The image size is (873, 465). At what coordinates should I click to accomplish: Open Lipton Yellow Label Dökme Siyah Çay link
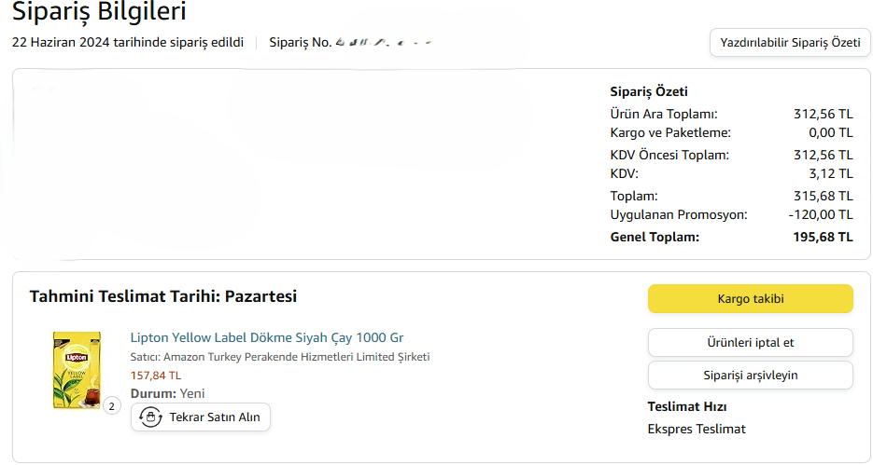tap(267, 337)
